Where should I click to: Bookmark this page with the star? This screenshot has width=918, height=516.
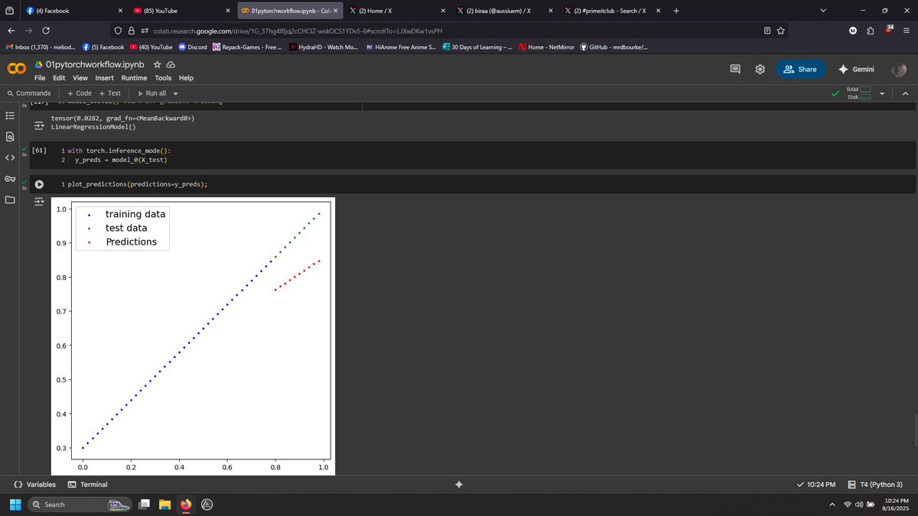pos(781,31)
